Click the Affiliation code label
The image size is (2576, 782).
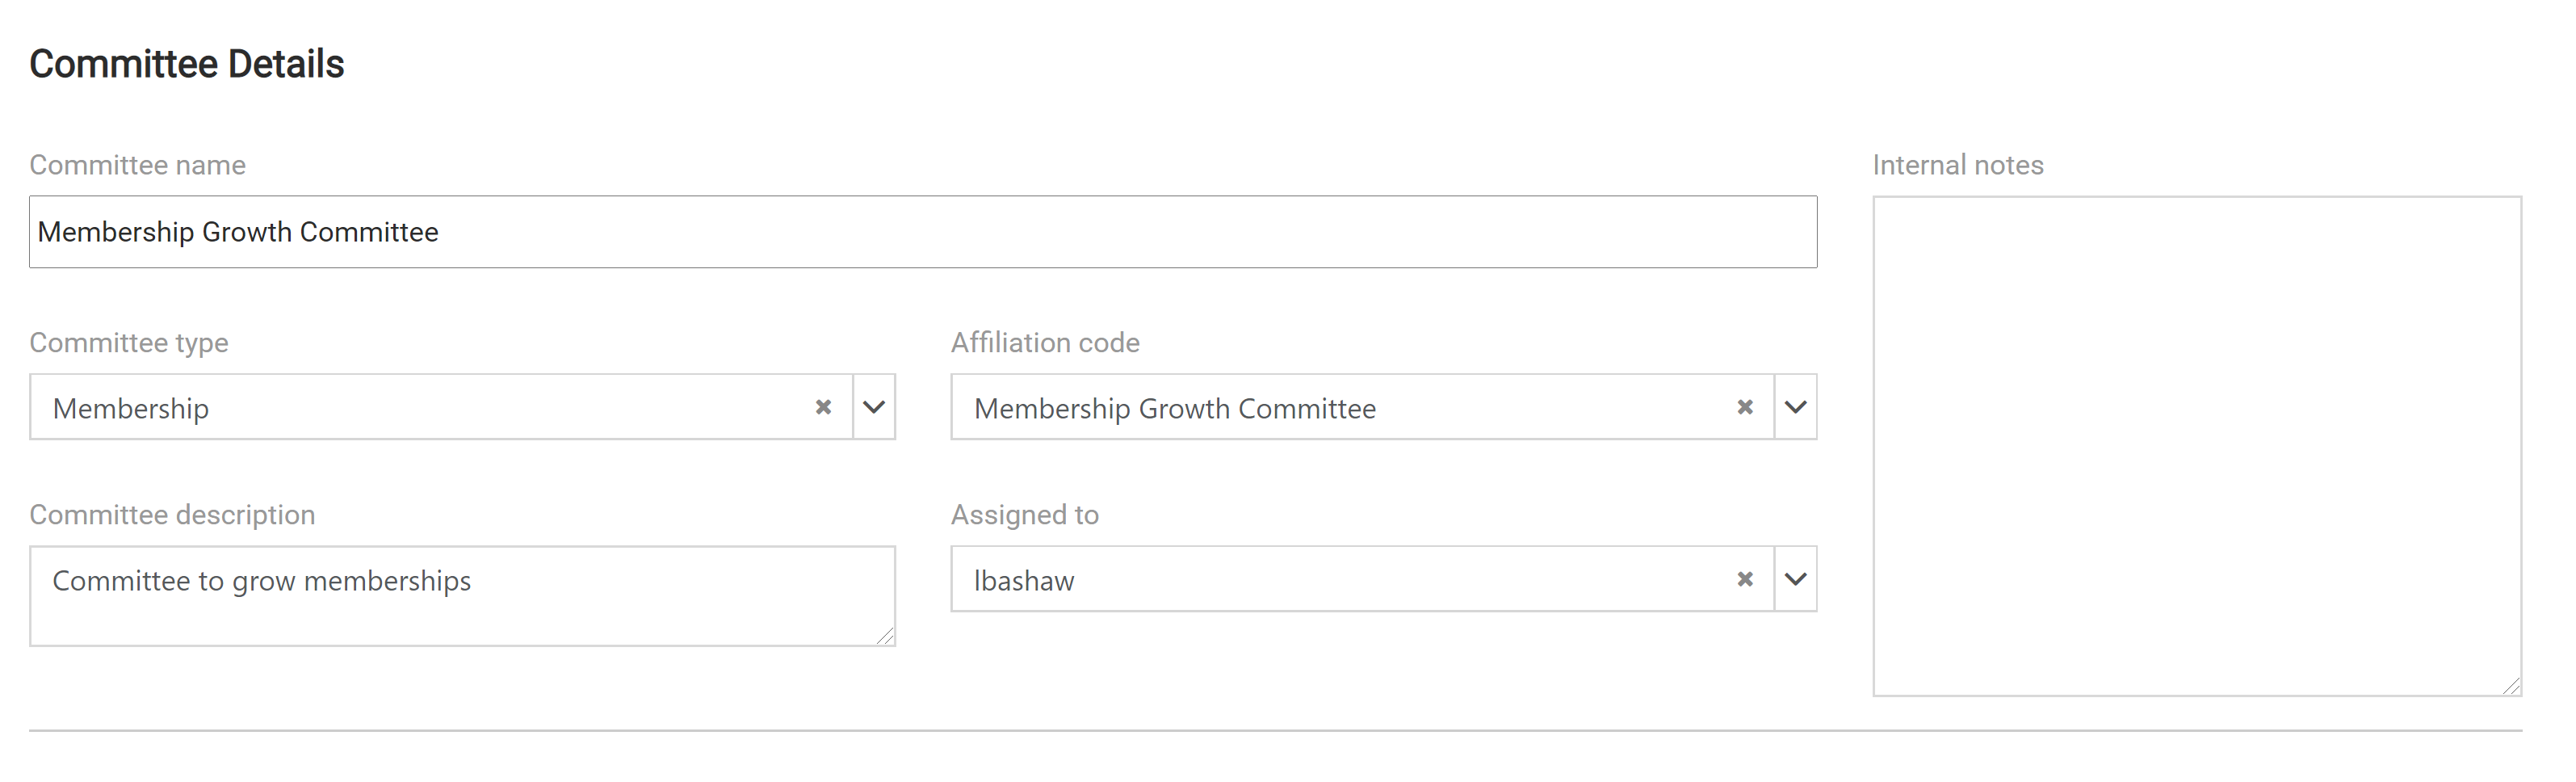tap(1045, 342)
